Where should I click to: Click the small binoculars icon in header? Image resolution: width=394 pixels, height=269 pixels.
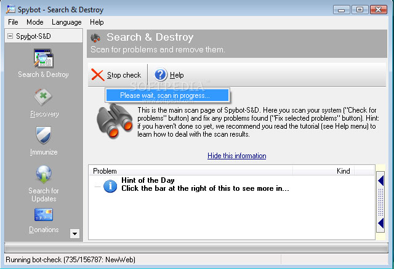coord(95,38)
